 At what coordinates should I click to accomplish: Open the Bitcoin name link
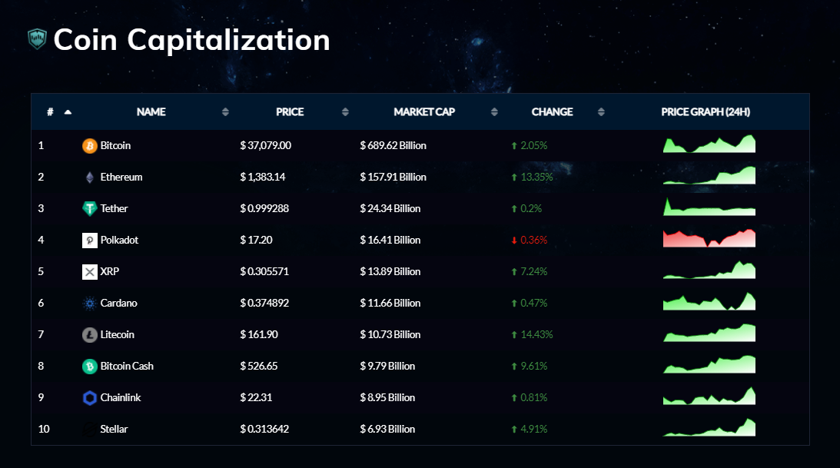pyautogui.click(x=115, y=146)
